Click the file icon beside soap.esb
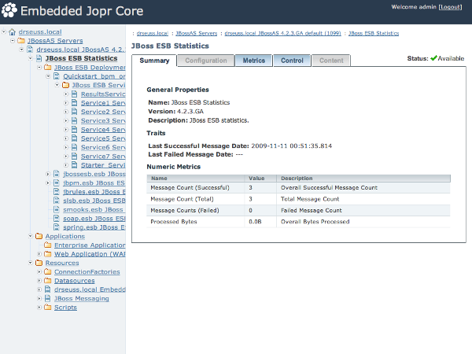Screen dimensions: 472x354 point(57,219)
